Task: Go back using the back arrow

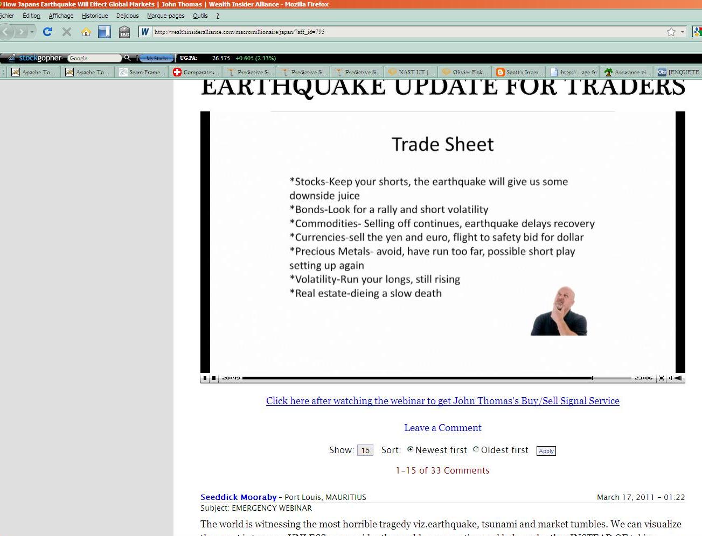Action: point(6,32)
